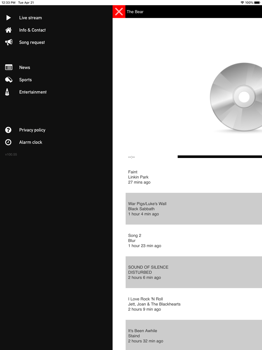Select Entertainment from the menu
The width and height of the screenshot is (262, 350).
click(56, 92)
